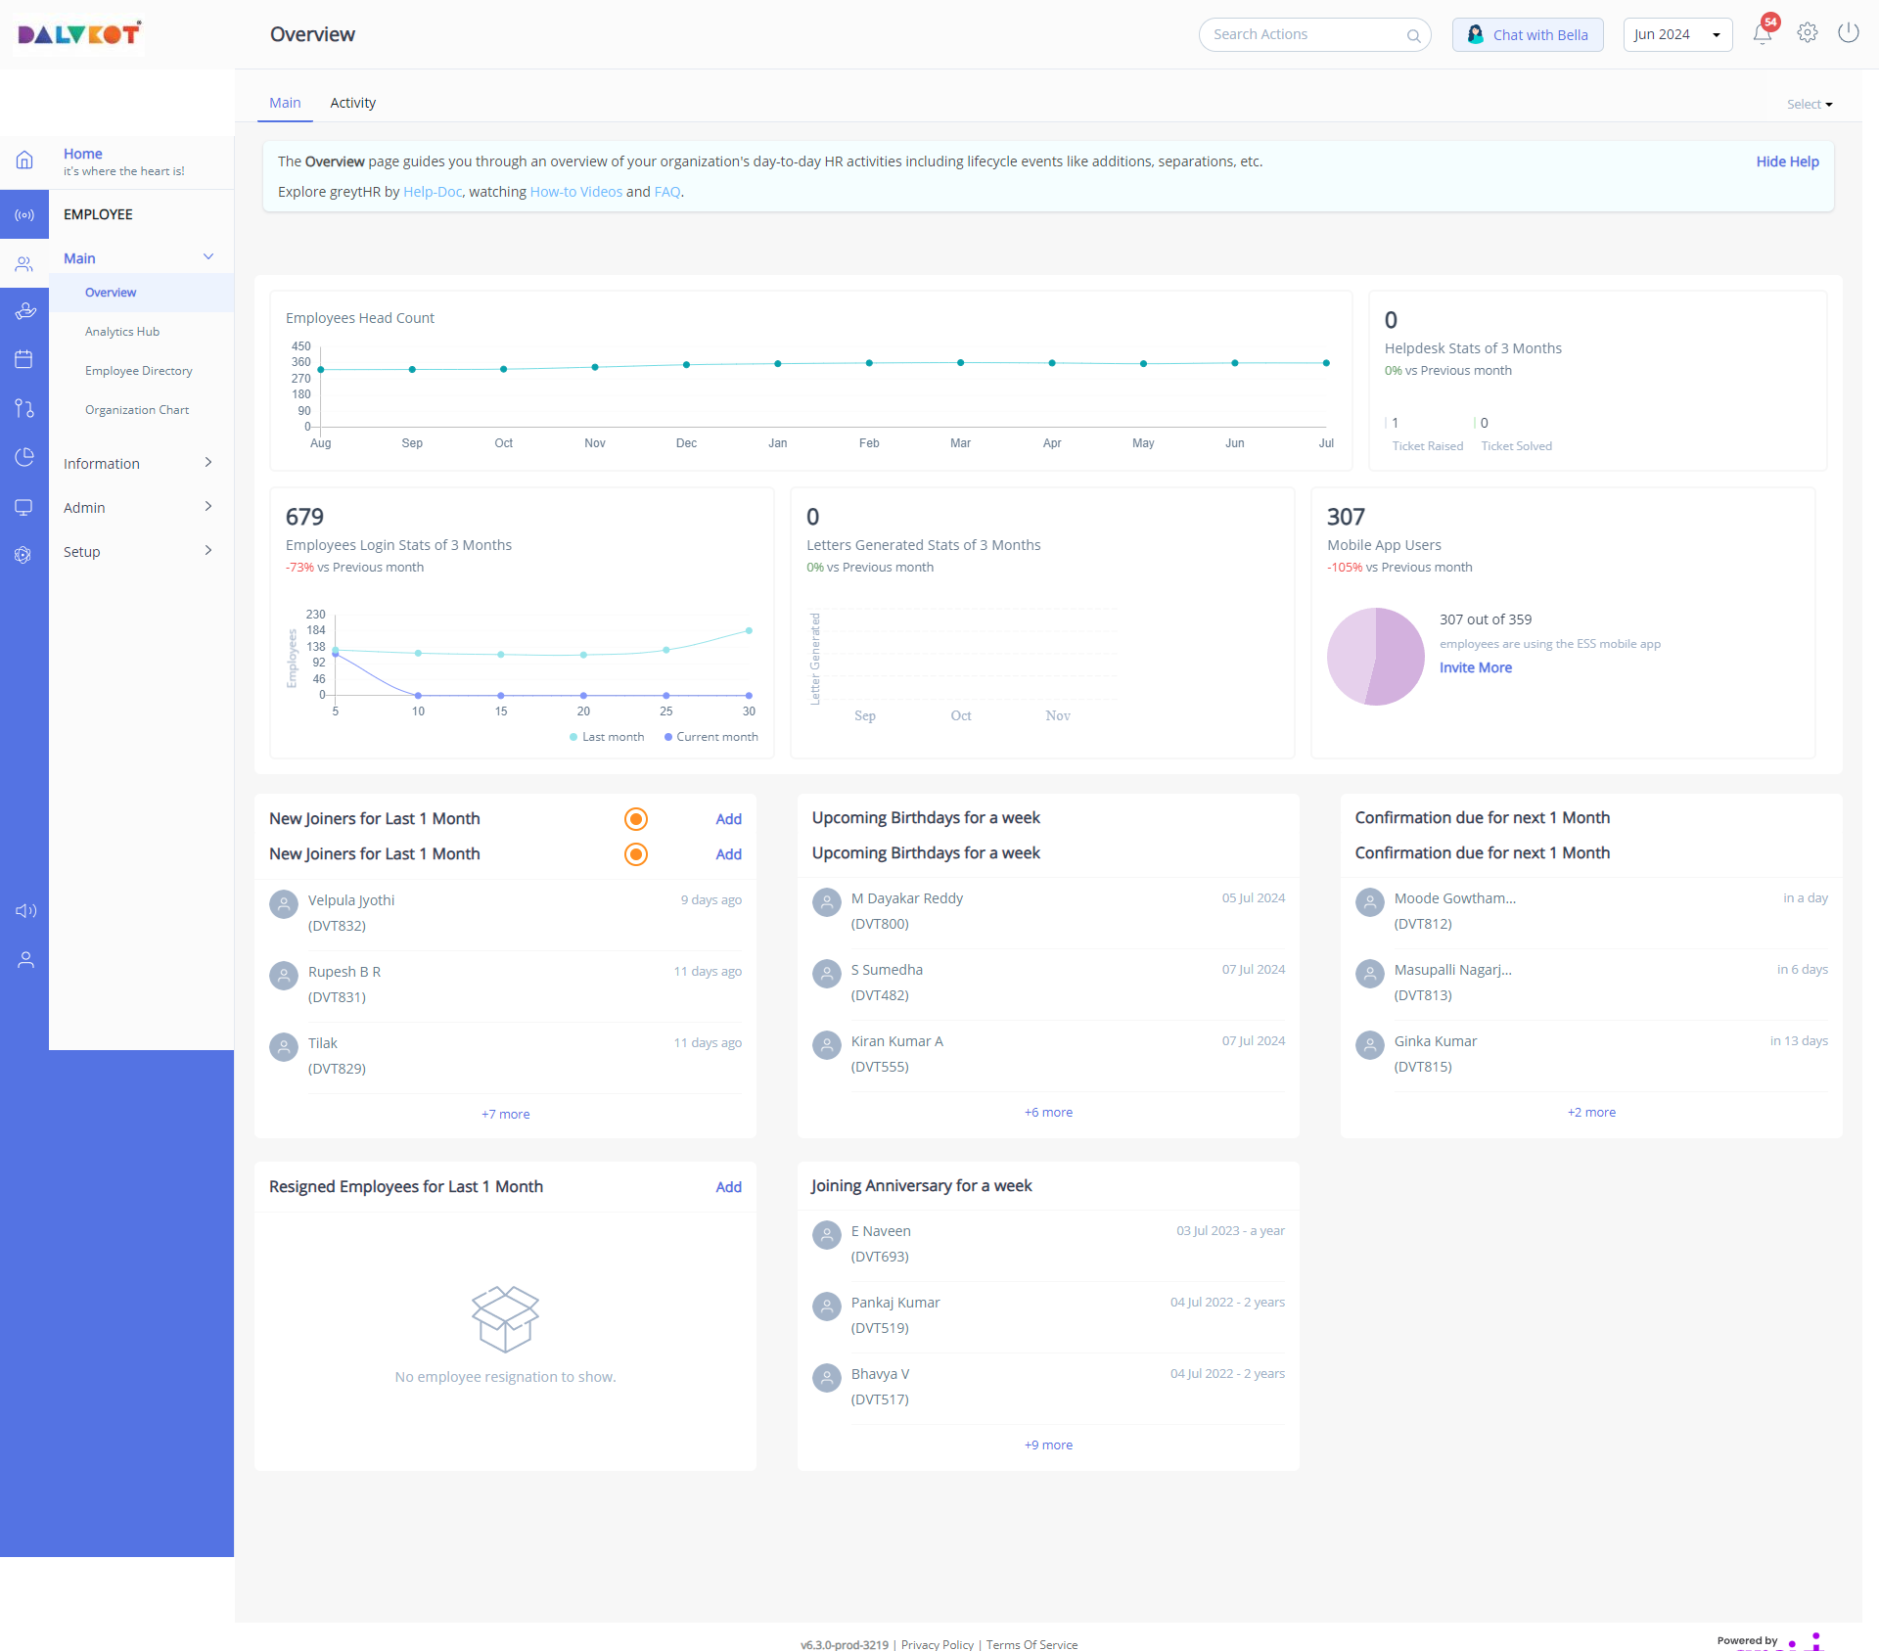Switch to the Activity tab
Screen dimensions: 1879x1651
pos(352,103)
